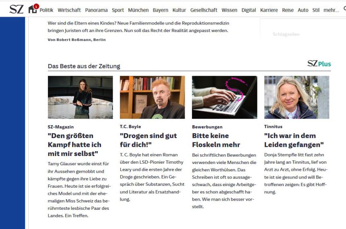Read "Drogen sind gut für dich!" article

click(148, 140)
